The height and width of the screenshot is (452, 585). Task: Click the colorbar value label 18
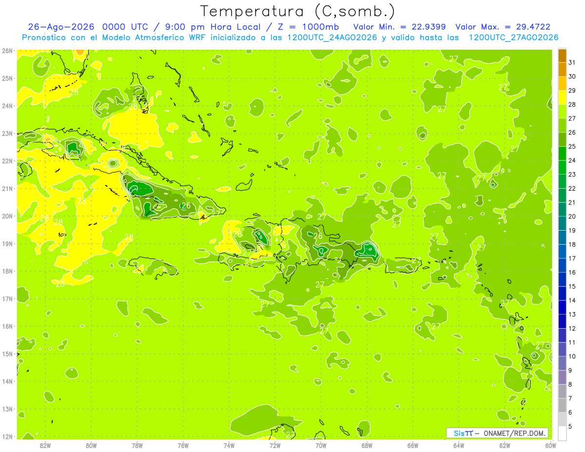click(572, 245)
